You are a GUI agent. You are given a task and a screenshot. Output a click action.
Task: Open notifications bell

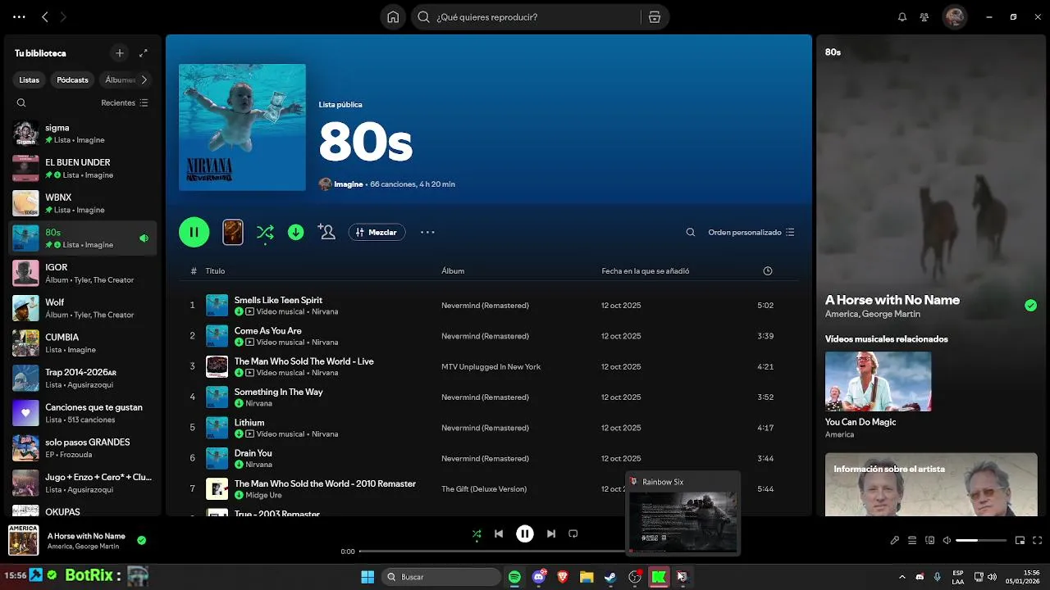[x=902, y=17]
